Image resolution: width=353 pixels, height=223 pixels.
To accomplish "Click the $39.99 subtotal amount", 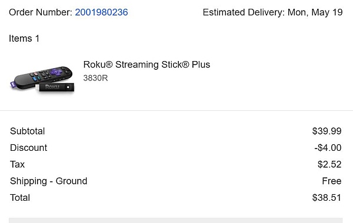I will [x=327, y=131].
